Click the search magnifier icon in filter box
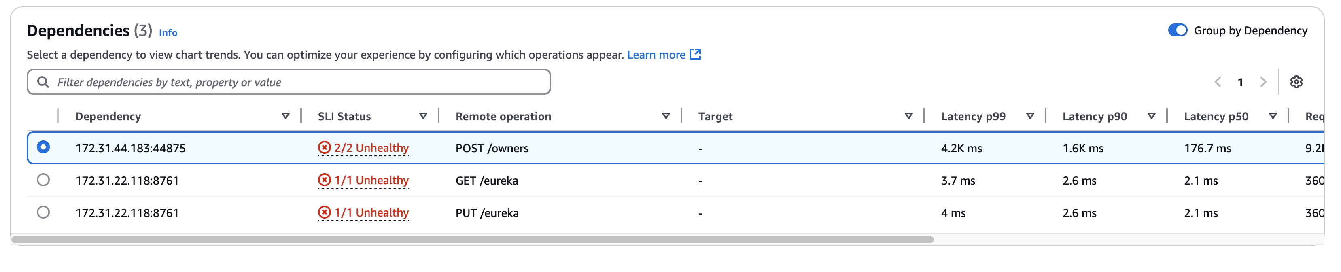1341x272 pixels. click(43, 82)
